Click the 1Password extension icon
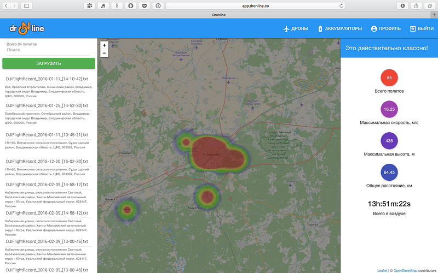Image resolution: width=438 pixels, height=273 pixels. coord(158,5)
